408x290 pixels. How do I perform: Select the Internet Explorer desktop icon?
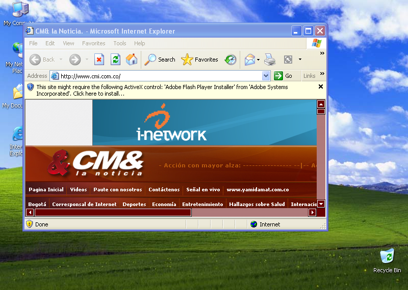point(16,141)
